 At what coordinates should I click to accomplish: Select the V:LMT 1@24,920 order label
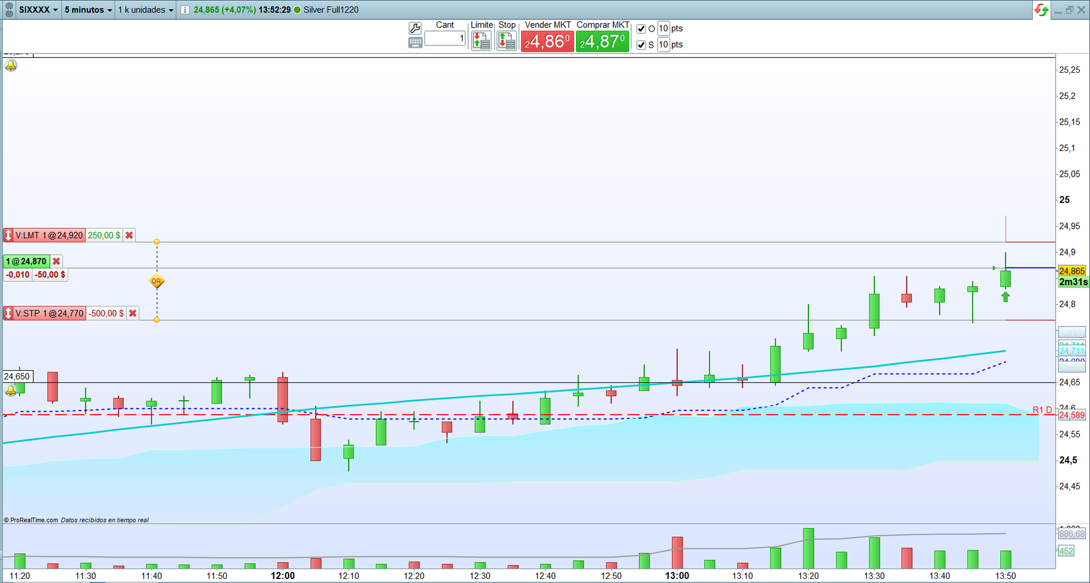click(x=49, y=236)
